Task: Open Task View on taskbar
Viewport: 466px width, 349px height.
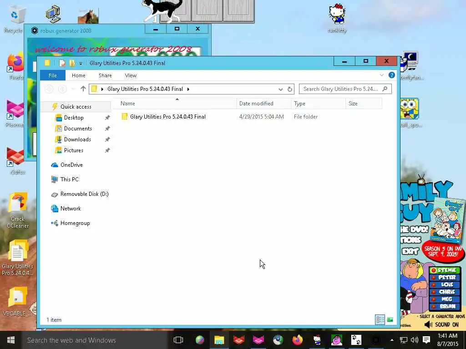Action: point(178,340)
